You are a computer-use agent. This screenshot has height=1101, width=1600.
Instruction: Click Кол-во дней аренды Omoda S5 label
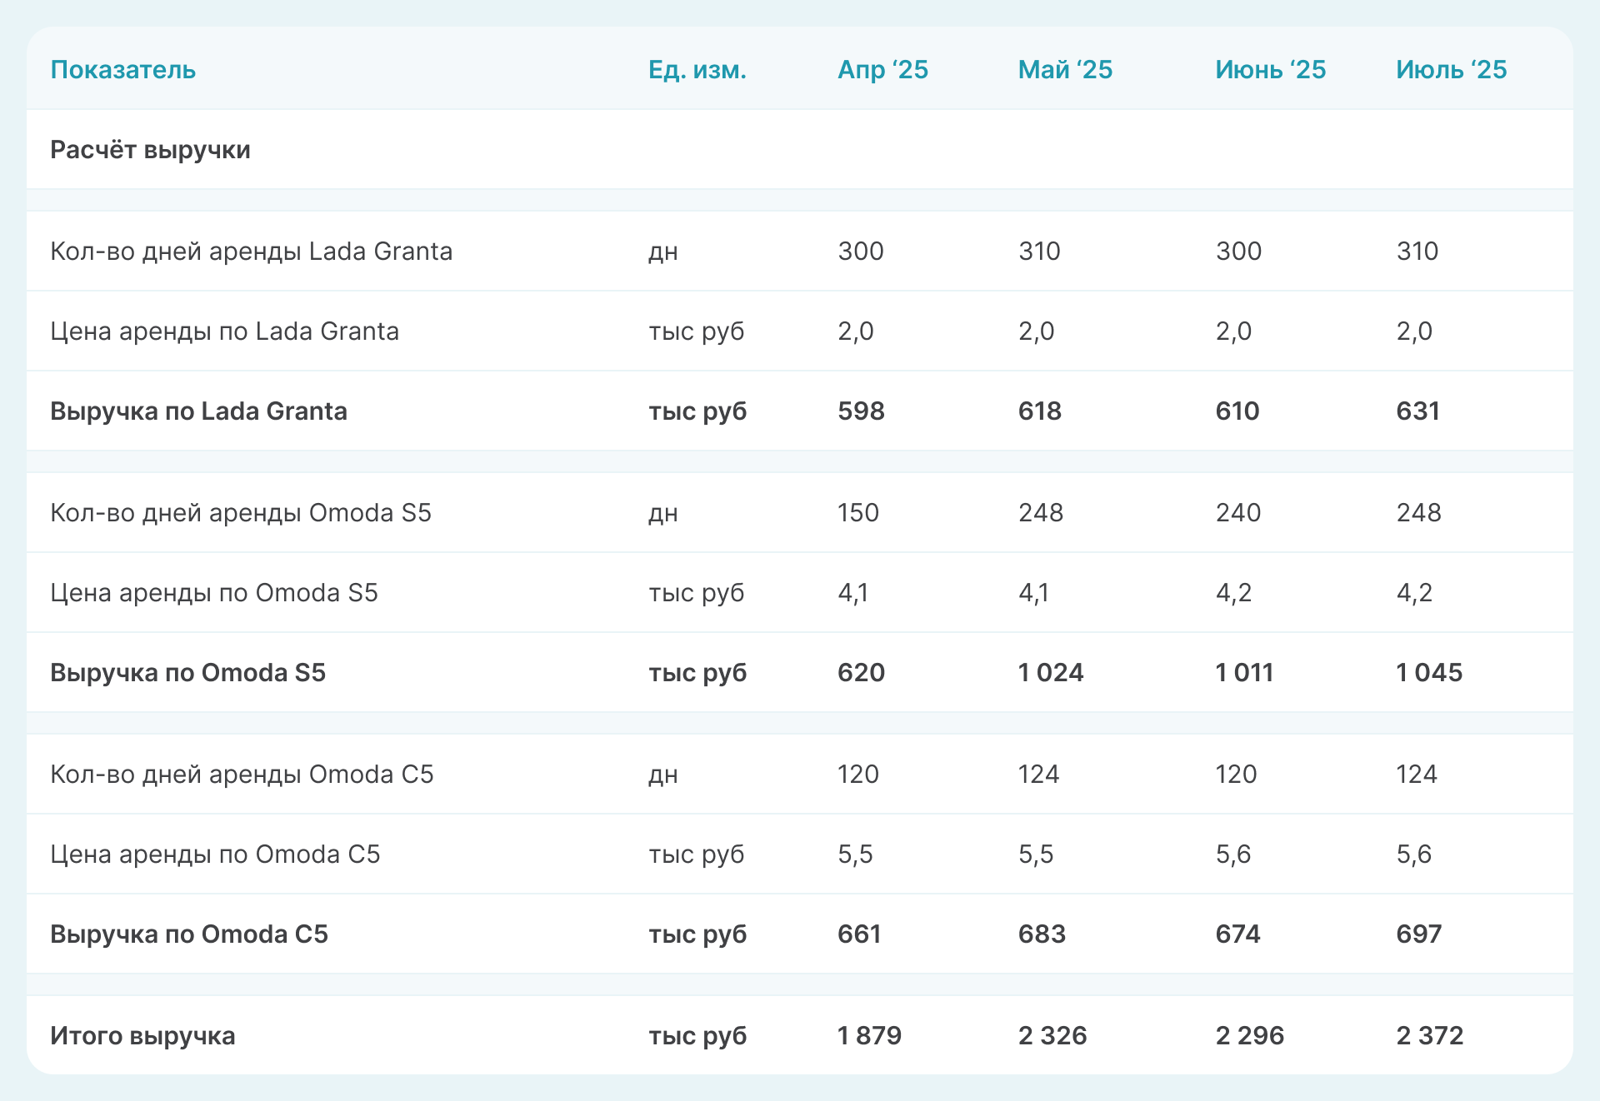(x=241, y=513)
